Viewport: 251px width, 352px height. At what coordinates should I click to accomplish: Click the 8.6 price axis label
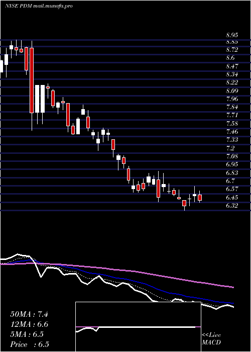[230, 58]
